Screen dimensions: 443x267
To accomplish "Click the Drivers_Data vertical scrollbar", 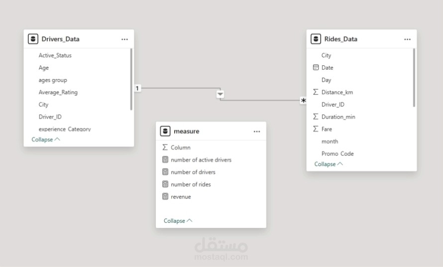I will pyautogui.click(x=131, y=79).
